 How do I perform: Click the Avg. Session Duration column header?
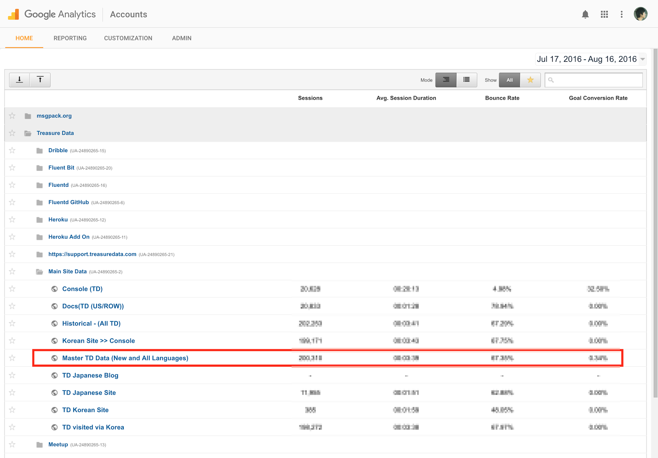(406, 98)
